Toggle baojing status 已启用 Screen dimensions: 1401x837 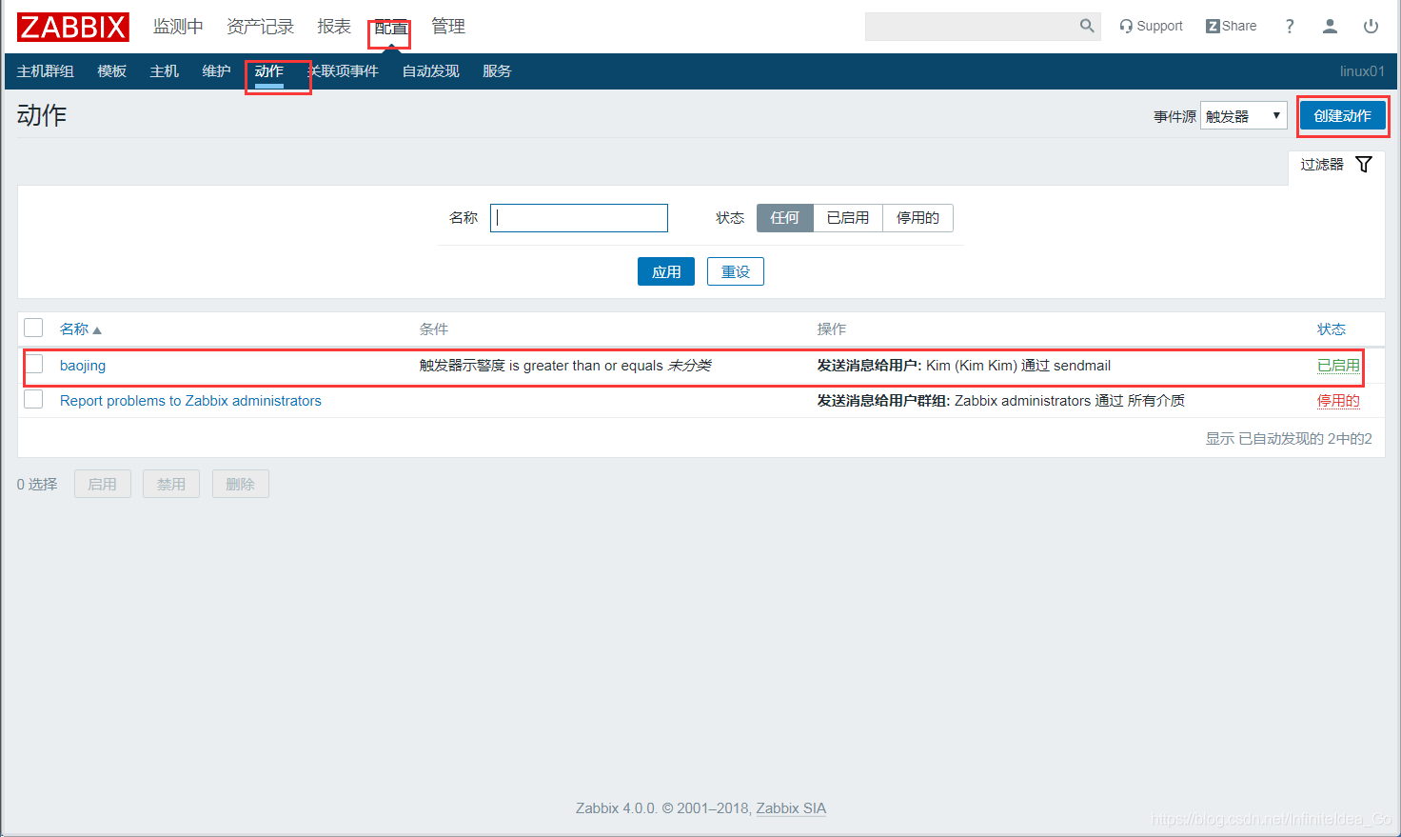pos(1338,366)
